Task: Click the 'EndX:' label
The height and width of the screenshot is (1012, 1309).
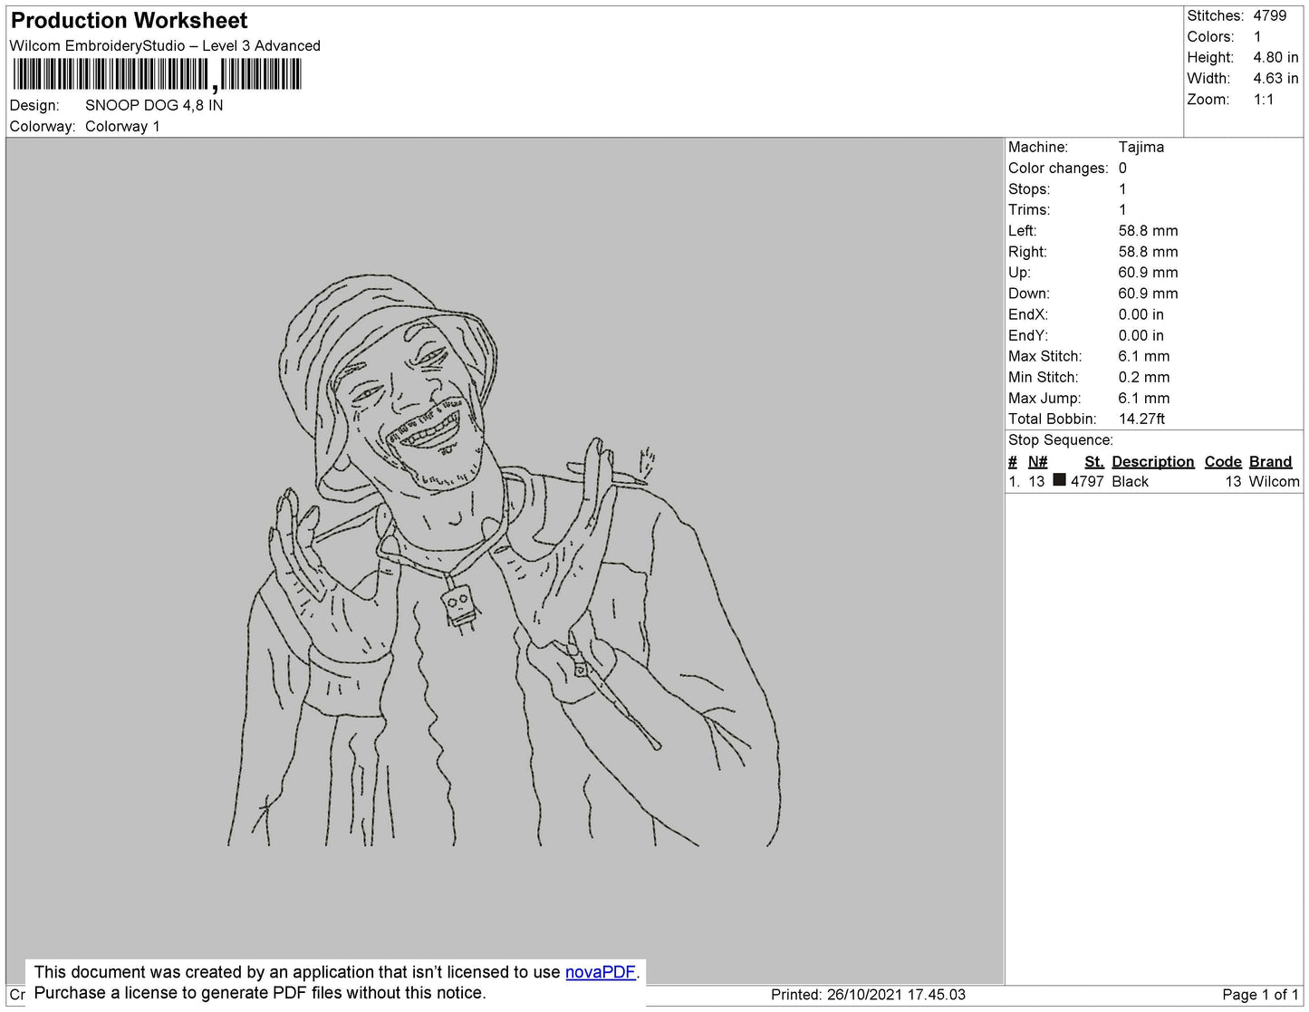Action: pos(1028,314)
